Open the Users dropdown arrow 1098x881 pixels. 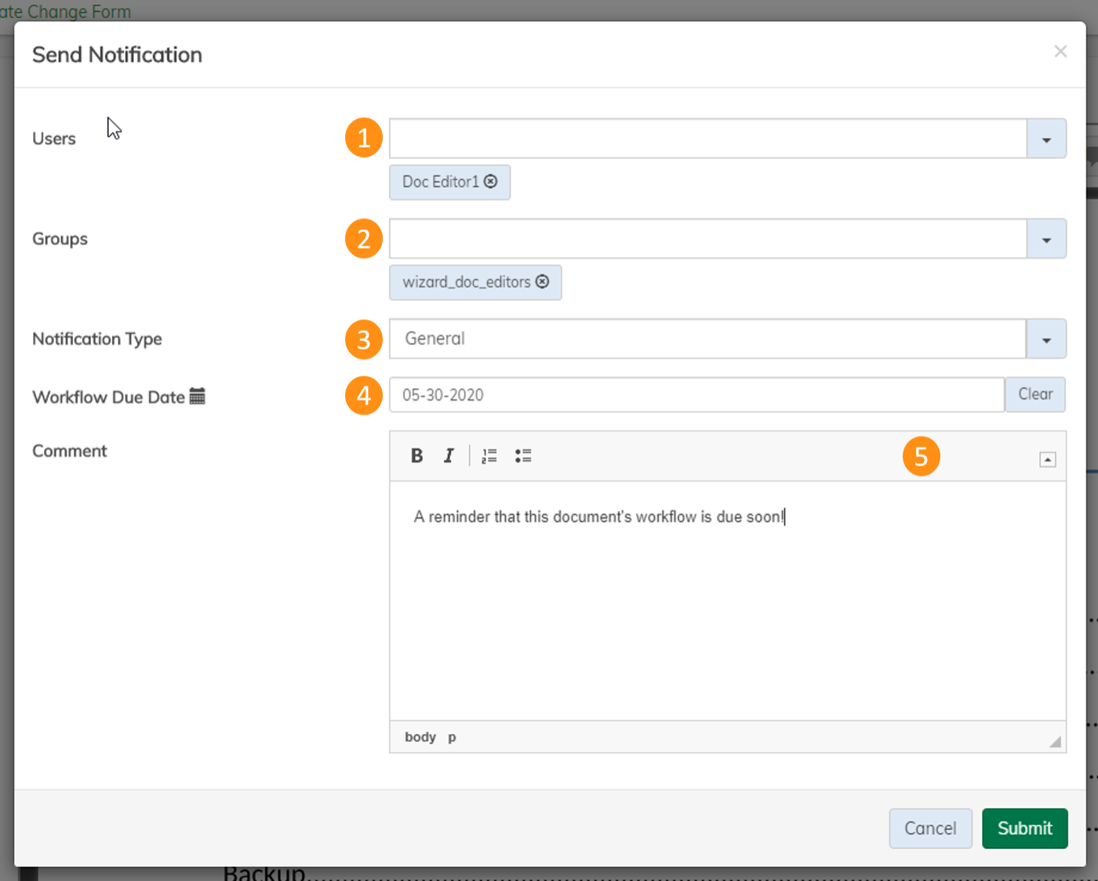click(1046, 140)
